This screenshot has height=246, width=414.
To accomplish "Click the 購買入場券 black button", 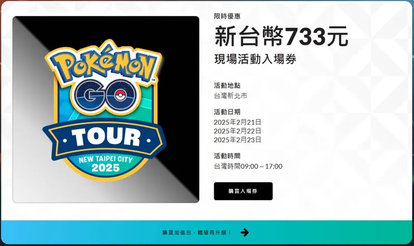I will (243, 191).
